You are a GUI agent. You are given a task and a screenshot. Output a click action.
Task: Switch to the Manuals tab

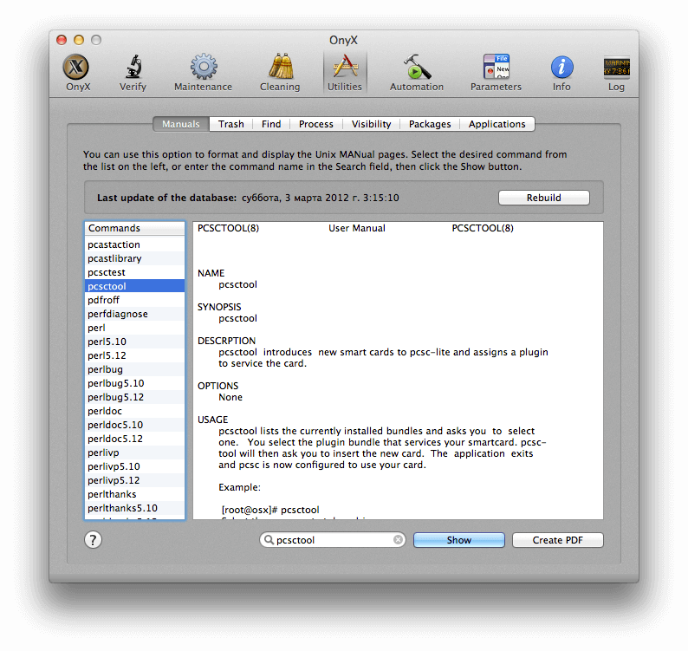(181, 124)
